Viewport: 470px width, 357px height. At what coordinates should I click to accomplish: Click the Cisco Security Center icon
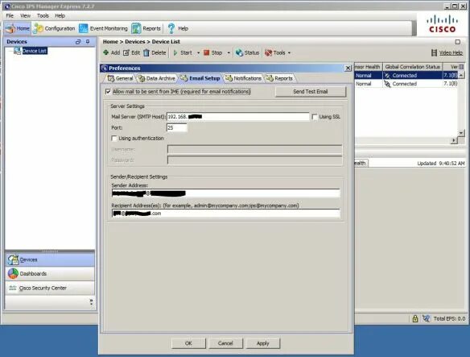tap(13, 288)
